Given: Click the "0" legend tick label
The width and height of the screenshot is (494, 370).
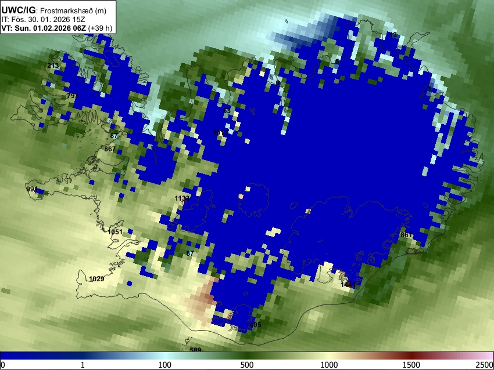Looking at the screenshot, I should click(x=3, y=365).
